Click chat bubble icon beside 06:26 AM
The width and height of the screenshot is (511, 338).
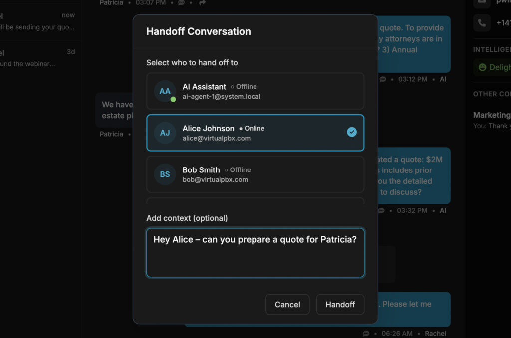366,333
